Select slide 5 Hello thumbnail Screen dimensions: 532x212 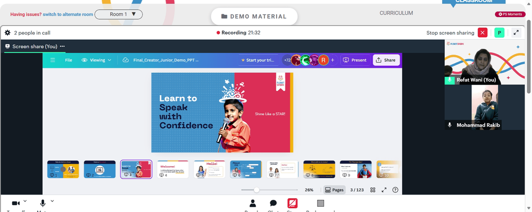pyautogui.click(x=209, y=169)
